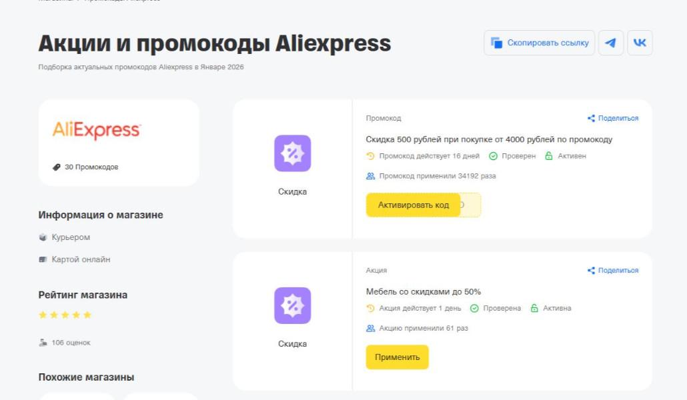Click the Telegram share icon
Viewport: 687px width, 400px height.
click(610, 43)
